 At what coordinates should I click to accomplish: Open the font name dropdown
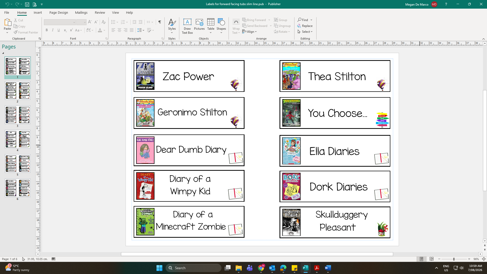[74, 22]
